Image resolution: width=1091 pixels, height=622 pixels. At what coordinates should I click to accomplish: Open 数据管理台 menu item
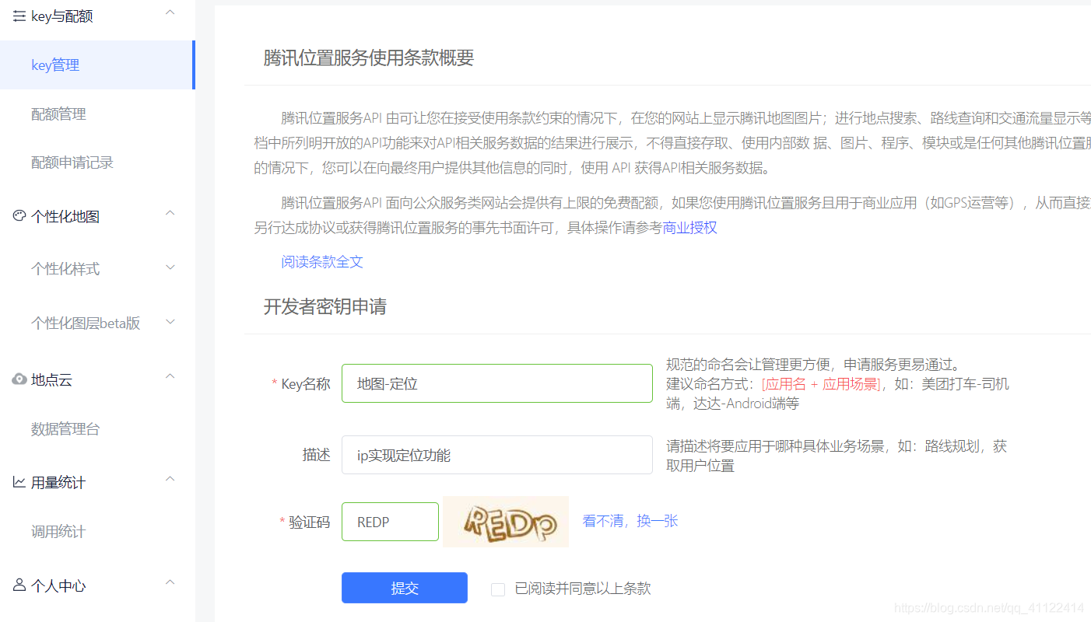(x=65, y=429)
